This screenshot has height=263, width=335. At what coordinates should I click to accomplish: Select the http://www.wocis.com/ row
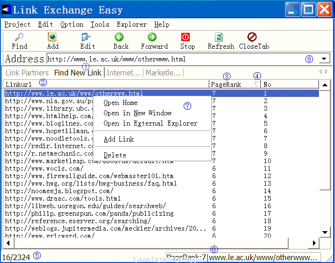(162, 168)
